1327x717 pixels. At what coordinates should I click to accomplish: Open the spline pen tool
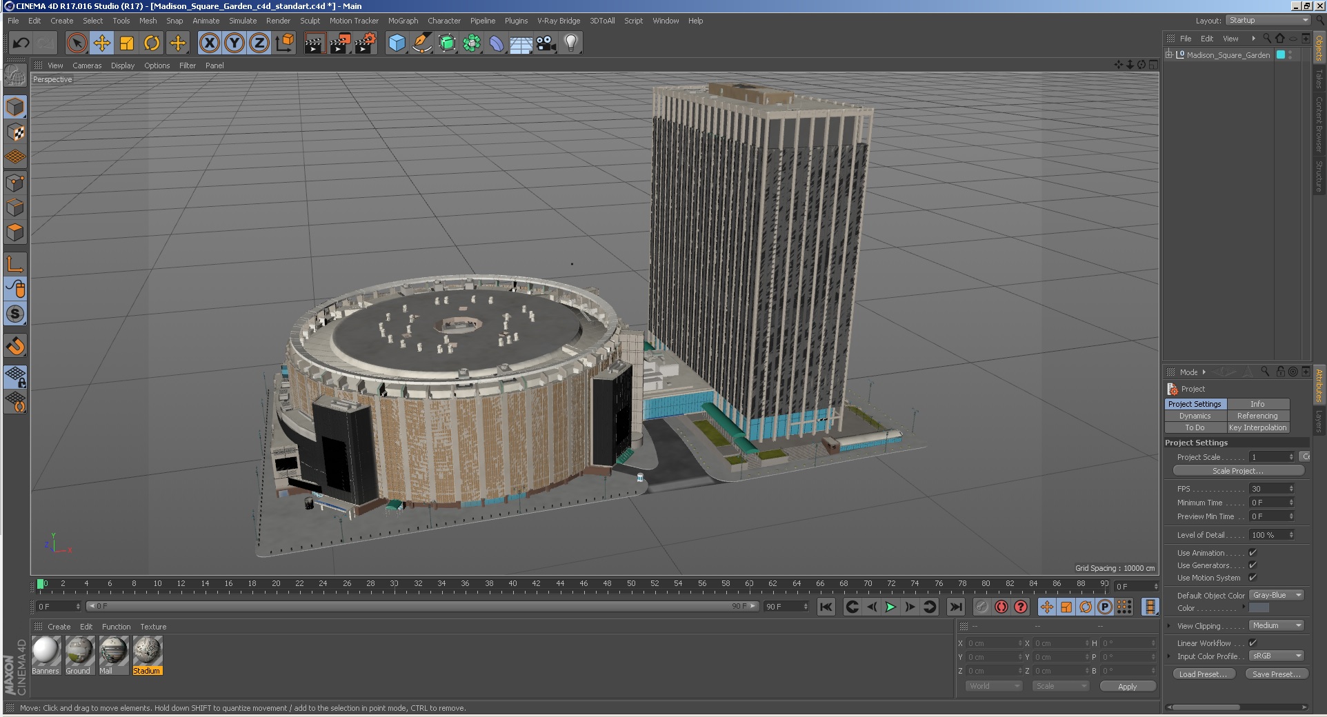421,43
